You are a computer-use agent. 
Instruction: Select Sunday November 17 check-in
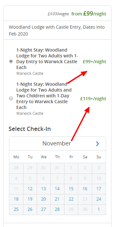[x=99, y=189]
